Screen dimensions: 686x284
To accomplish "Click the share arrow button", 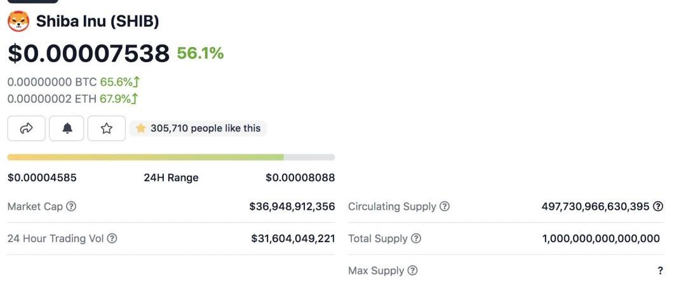I will [x=27, y=128].
